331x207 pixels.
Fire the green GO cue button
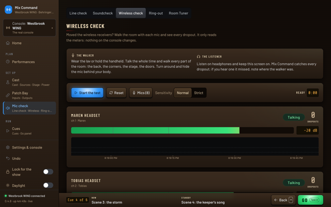[x=310, y=200]
